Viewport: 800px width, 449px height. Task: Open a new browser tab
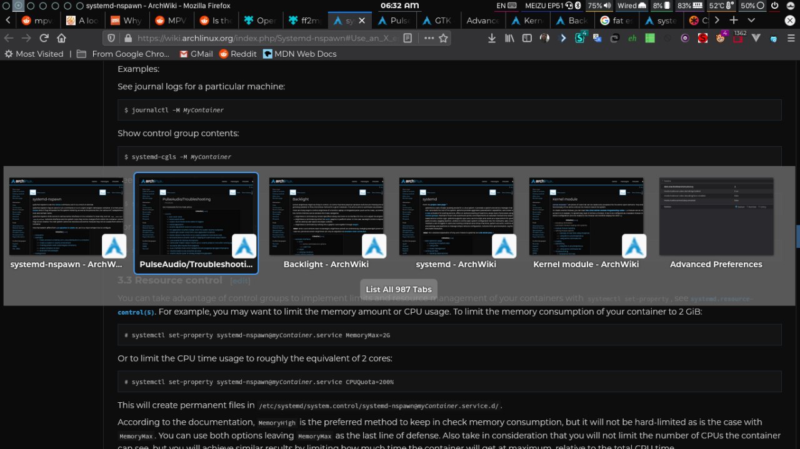734,20
